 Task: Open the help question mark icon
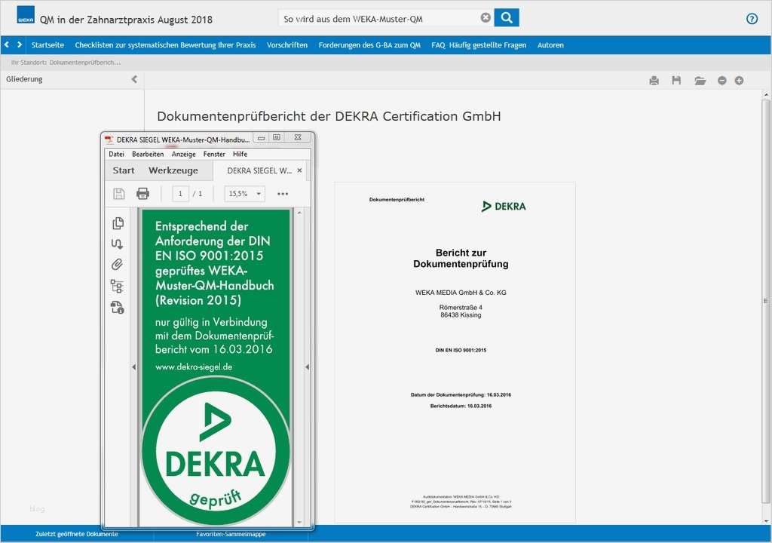(x=752, y=19)
